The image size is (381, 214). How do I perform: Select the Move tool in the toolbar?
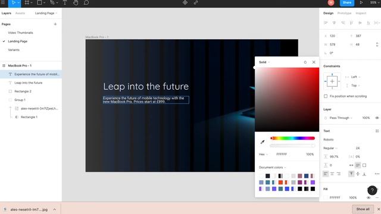coord(13,2)
